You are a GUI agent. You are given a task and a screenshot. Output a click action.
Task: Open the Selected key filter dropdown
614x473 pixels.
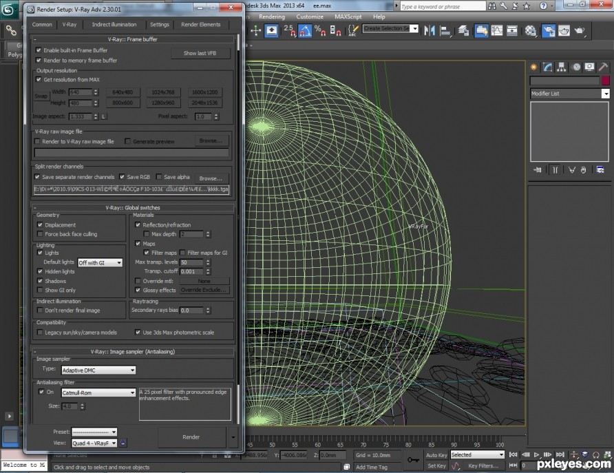[477, 454]
